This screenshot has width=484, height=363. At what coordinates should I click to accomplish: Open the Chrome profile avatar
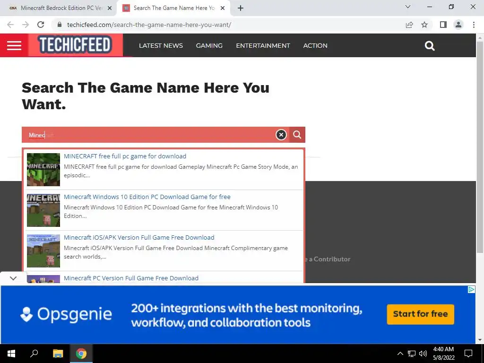(x=458, y=25)
